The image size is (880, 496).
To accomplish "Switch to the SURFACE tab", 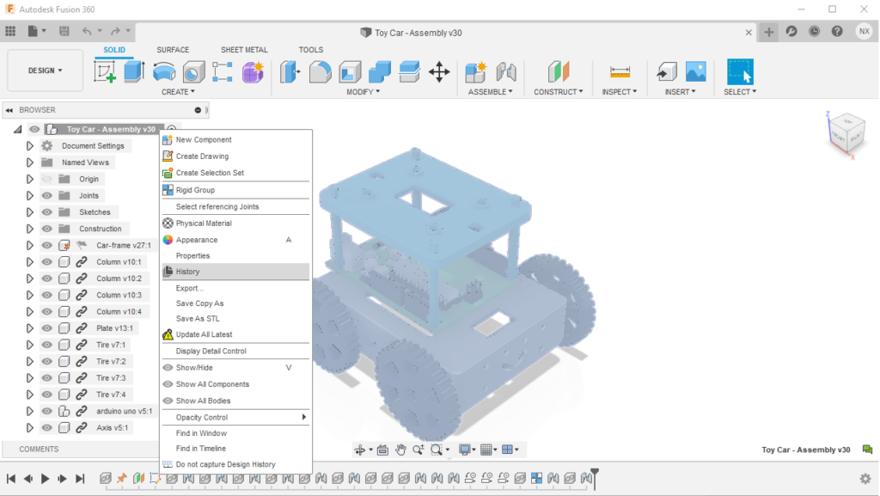I will [172, 49].
